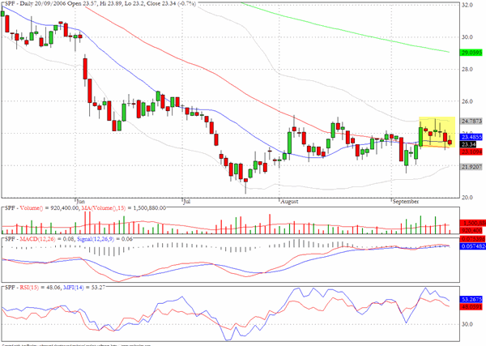This screenshot has height=346, width=486.
Task: Select the red 48.0591 RSI value label
Action: pos(471,306)
